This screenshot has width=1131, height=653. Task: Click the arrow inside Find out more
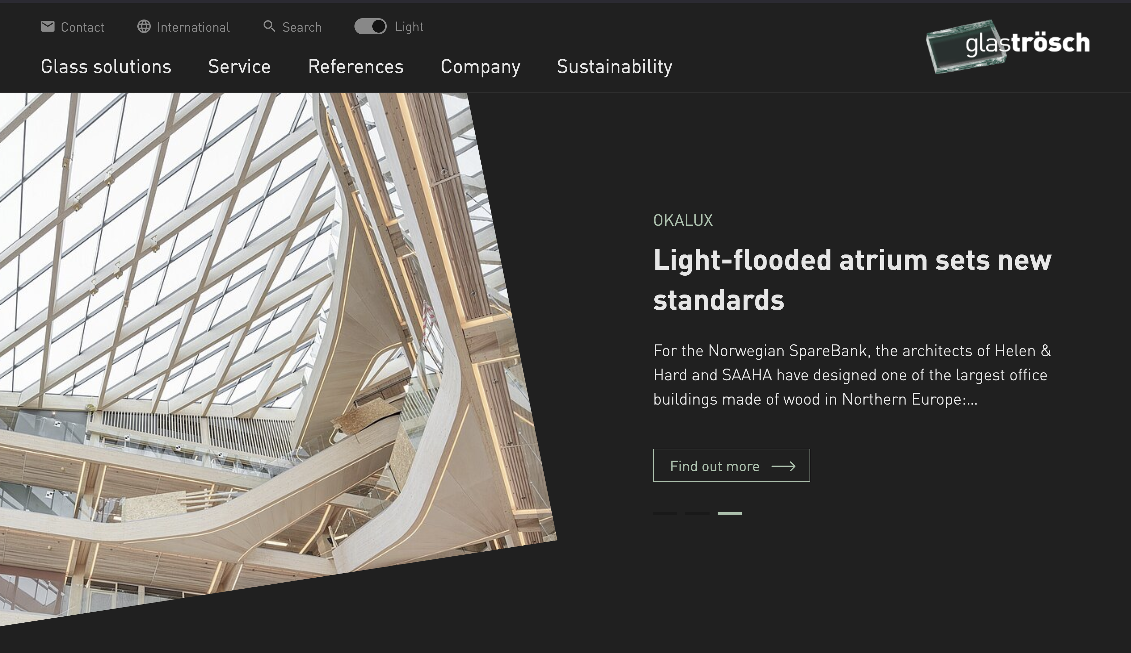coord(783,467)
